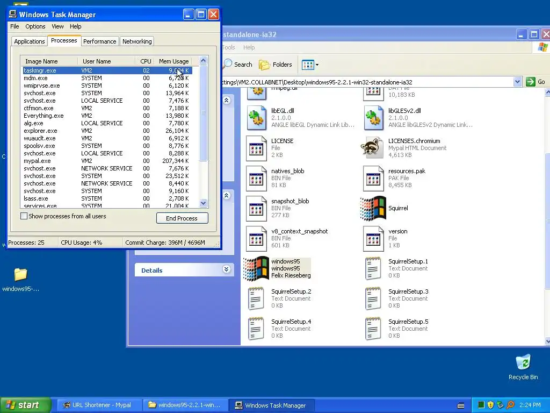Viewport: 550px width, 413px height.
Task: Switch to the Performance tab
Action: tap(99, 41)
